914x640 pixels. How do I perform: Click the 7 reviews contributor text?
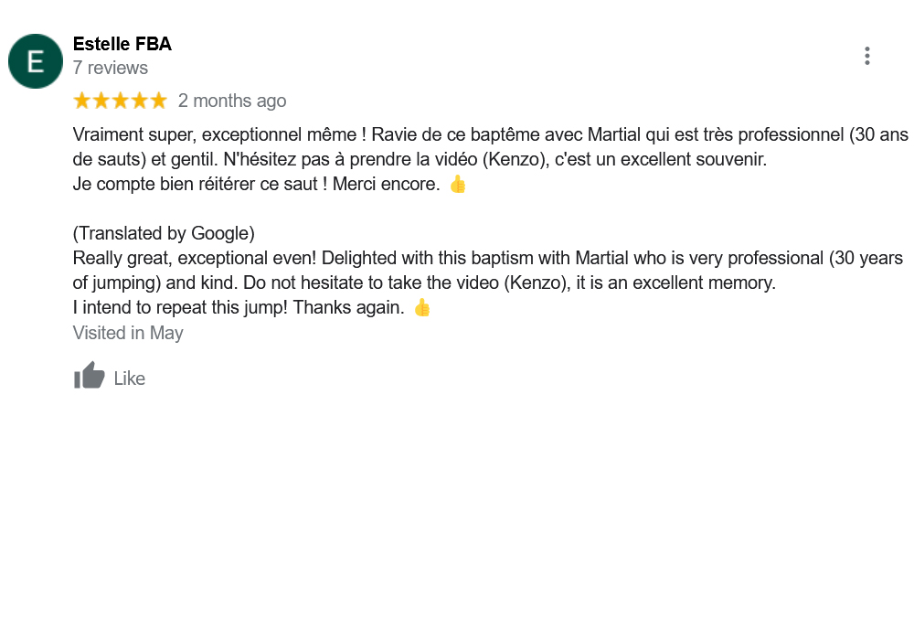(111, 68)
